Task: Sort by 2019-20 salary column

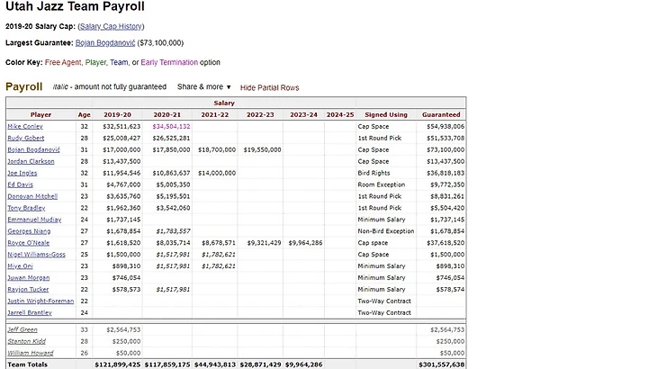Action: click(116, 115)
